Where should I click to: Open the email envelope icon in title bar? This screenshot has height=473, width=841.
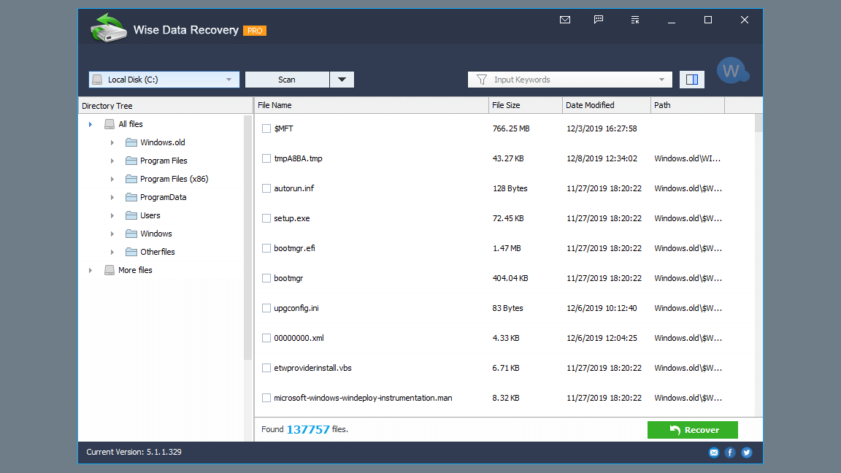point(565,20)
